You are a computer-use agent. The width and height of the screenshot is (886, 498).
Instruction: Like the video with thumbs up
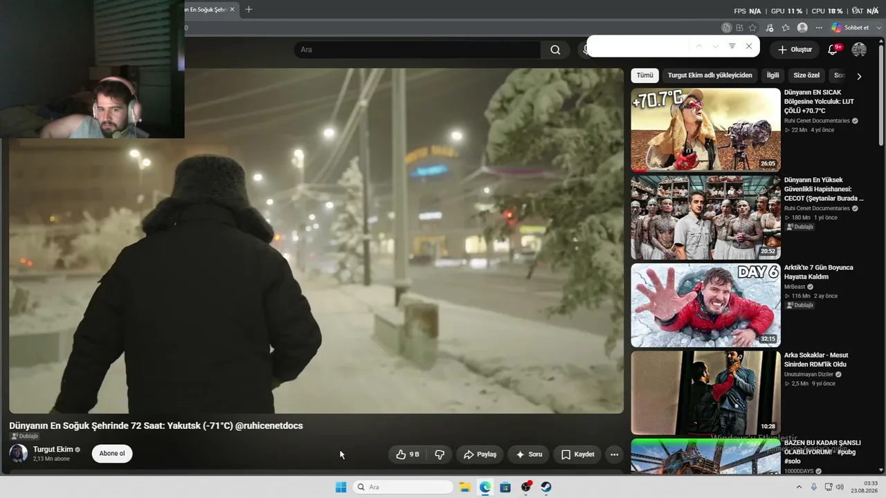pyautogui.click(x=408, y=454)
